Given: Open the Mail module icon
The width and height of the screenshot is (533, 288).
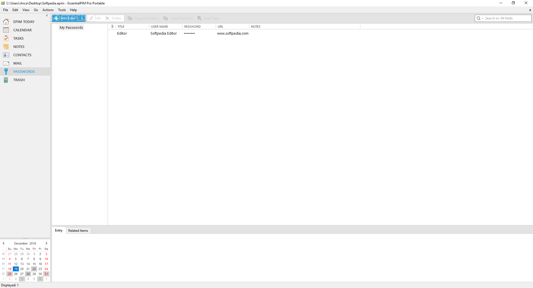Looking at the screenshot, I should pyautogui.click(x=6, y=63).
